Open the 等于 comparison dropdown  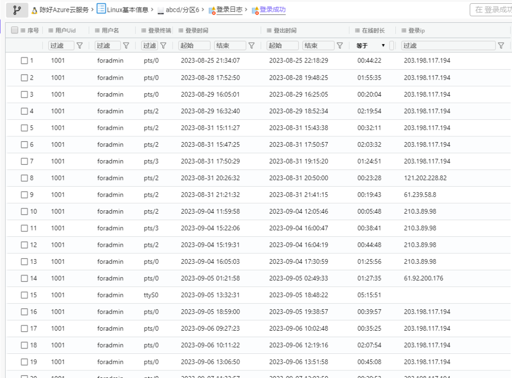[x=371, y=45]
